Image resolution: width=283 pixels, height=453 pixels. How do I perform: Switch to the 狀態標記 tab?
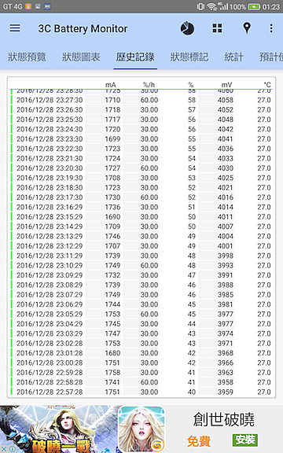(x=189, y=57)
